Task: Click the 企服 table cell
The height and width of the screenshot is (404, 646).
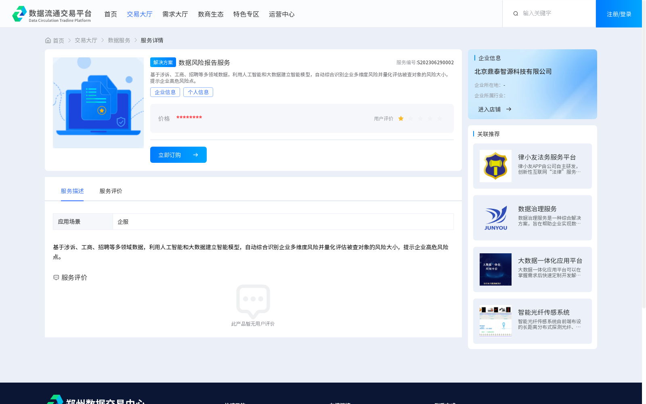Action: [x=283, y=222]
